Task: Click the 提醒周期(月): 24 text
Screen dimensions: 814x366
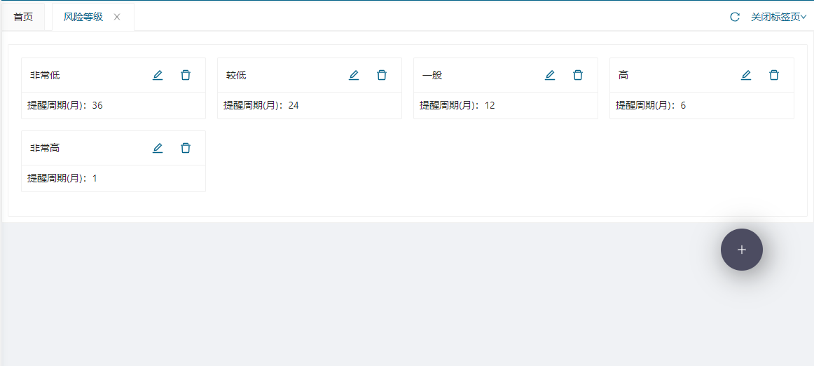Action: 261,105
